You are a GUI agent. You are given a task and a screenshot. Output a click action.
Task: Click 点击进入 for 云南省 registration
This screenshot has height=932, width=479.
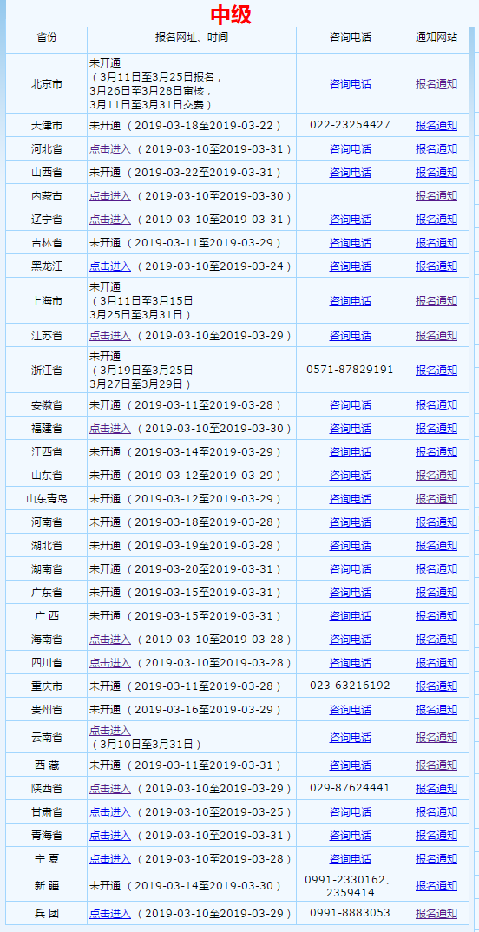click(x=110, y=731)
